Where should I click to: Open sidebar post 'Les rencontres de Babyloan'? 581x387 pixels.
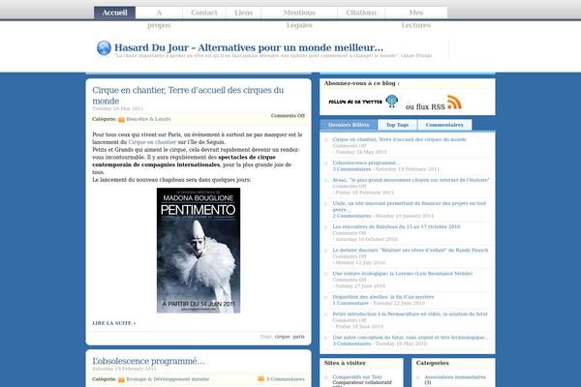396,226
